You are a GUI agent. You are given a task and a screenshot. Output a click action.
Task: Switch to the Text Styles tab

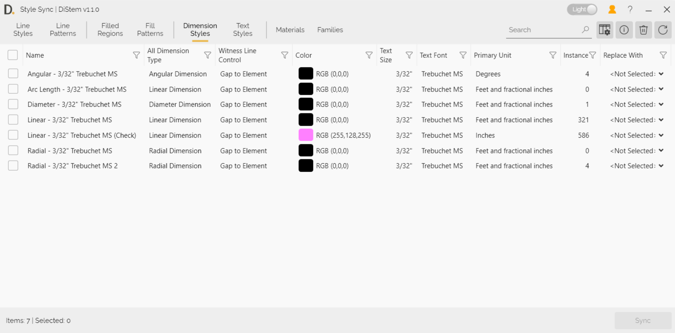(243, 30)
